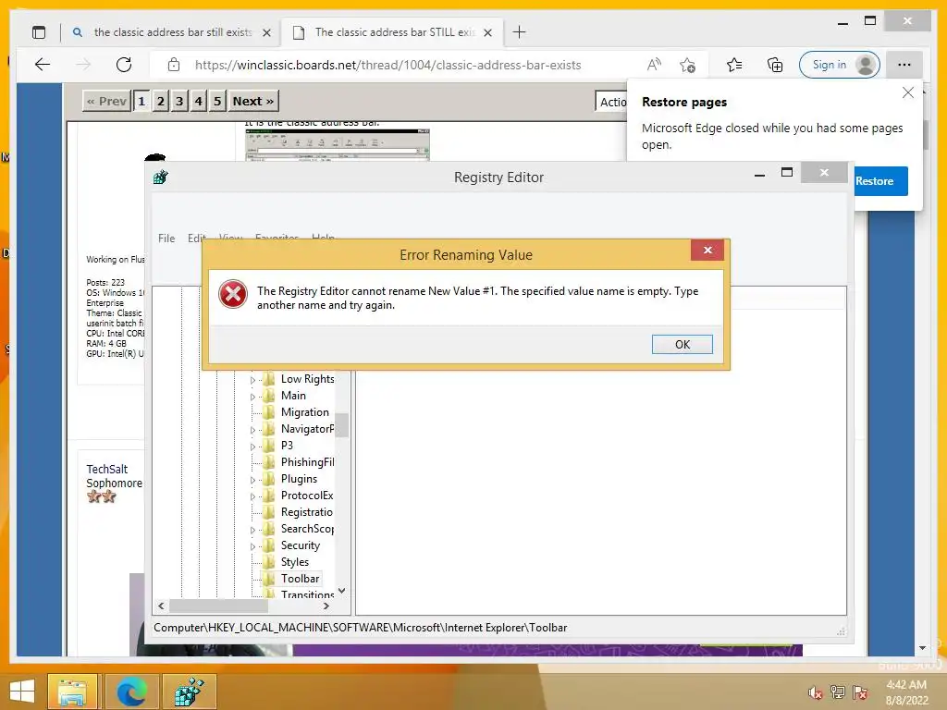Image resolution: width=947 pixels, height=710 pixels.
Task: Expand the Plugins registry key
Action: (253, 480)
